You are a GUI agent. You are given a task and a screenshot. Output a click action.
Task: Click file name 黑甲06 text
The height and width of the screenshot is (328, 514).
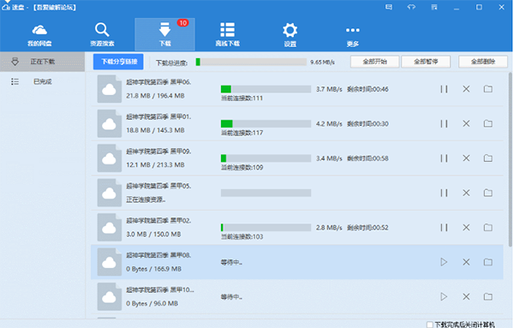[x=158, y=82]
